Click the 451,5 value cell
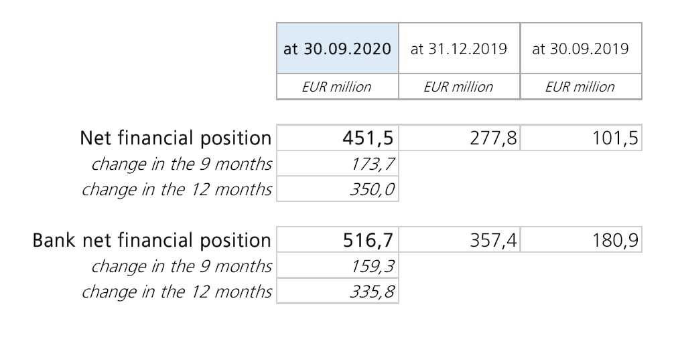 click(337, 138)
